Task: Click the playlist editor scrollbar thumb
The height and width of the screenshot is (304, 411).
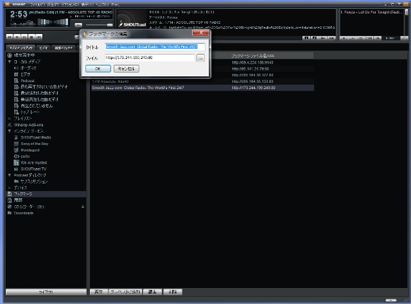Action: pyautogui.click(x=407, y=12)
